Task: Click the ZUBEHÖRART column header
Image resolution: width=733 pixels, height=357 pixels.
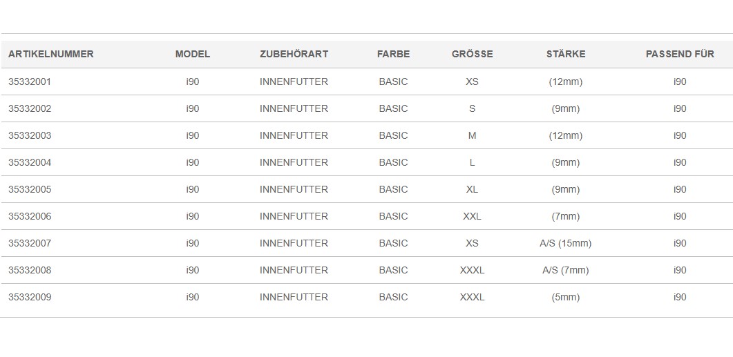Action: 294,54
